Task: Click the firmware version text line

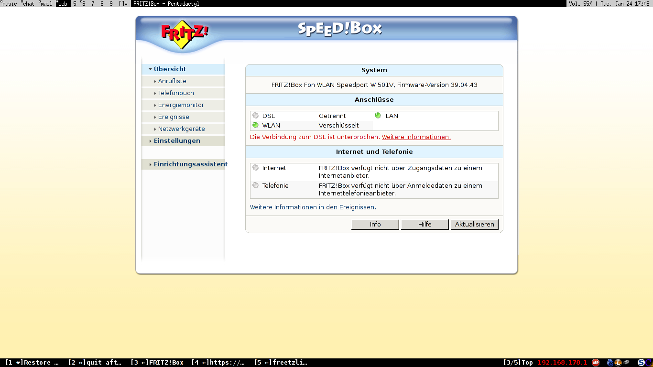Action: coord(374,85)
